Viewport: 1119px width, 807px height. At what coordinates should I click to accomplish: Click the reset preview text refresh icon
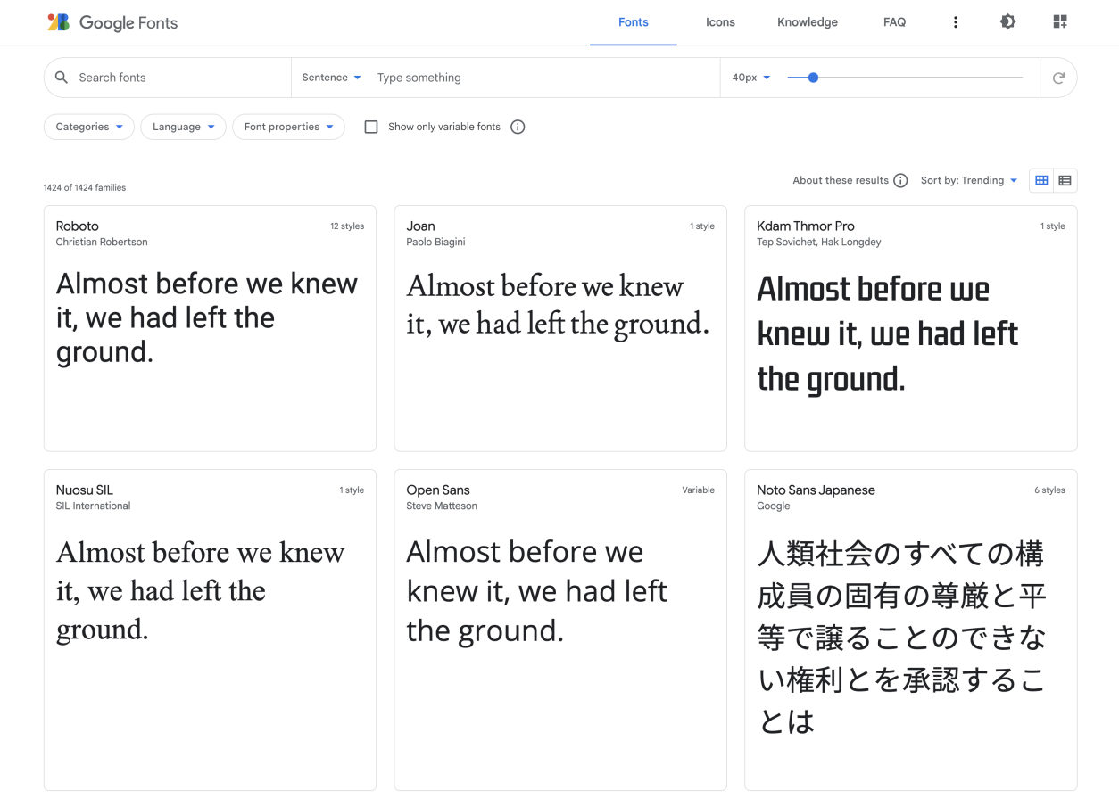1058,78
